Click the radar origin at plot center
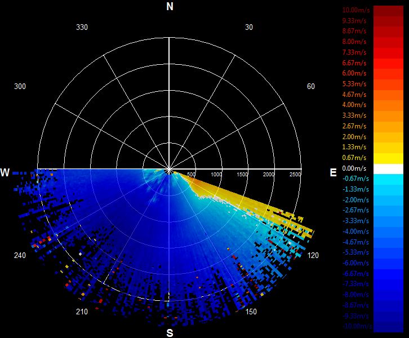409x338 pixels. pos(169,169)
